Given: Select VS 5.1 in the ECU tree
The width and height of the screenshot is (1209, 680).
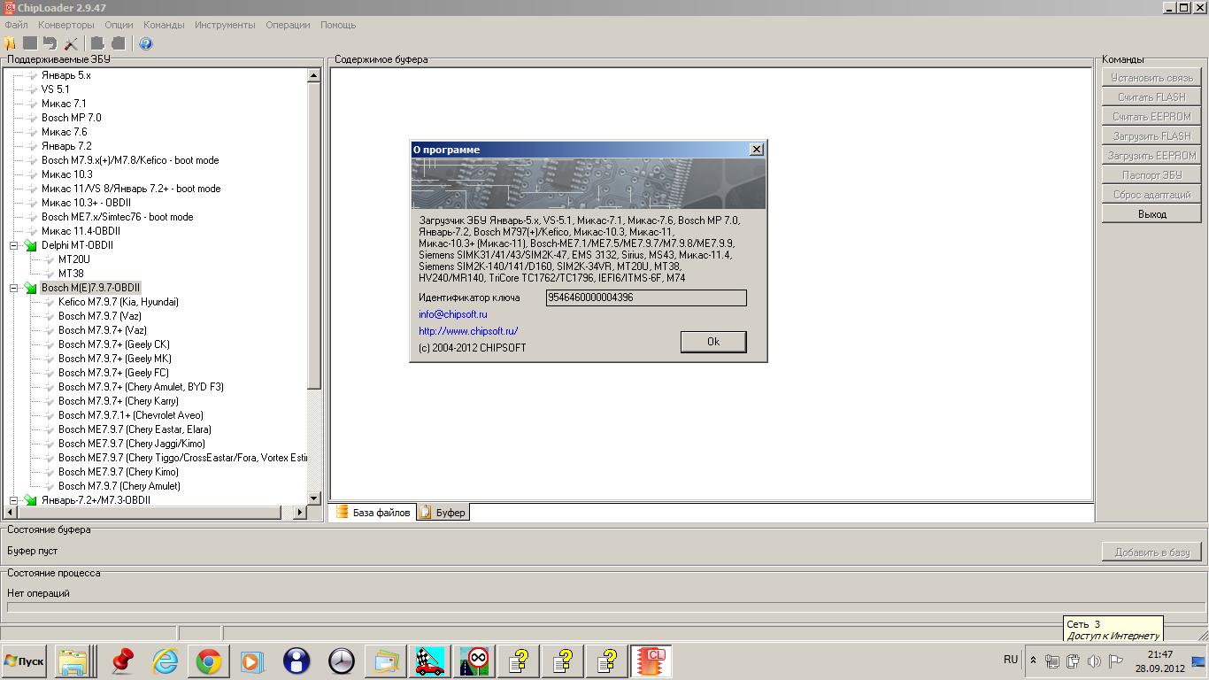Looking at the screenshot, I should tap(55, 89).
